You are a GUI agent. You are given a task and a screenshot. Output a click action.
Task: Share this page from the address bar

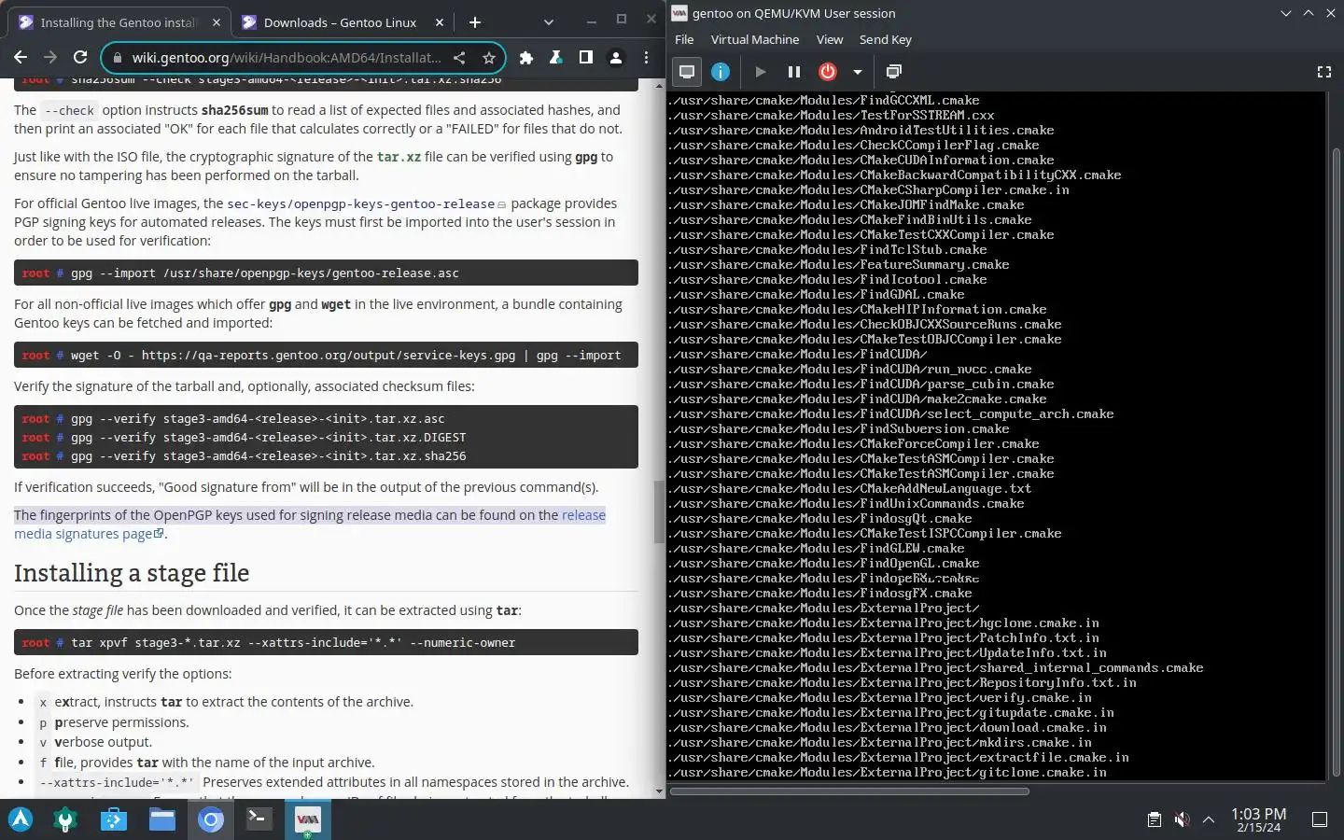click(x=459, y=58)
